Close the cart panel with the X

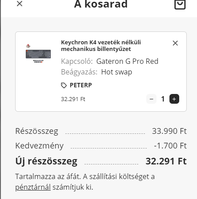coord(20,4)
